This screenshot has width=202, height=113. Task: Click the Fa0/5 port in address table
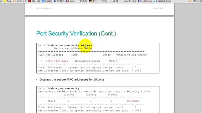coord(113,61)
